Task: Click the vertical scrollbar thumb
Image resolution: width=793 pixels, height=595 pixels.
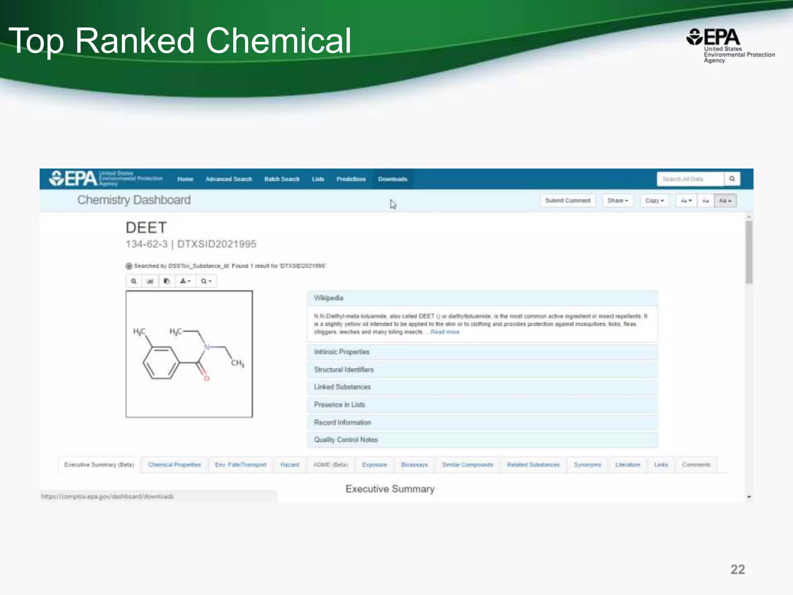Action: pyautogui.click(x=749, y=252)
